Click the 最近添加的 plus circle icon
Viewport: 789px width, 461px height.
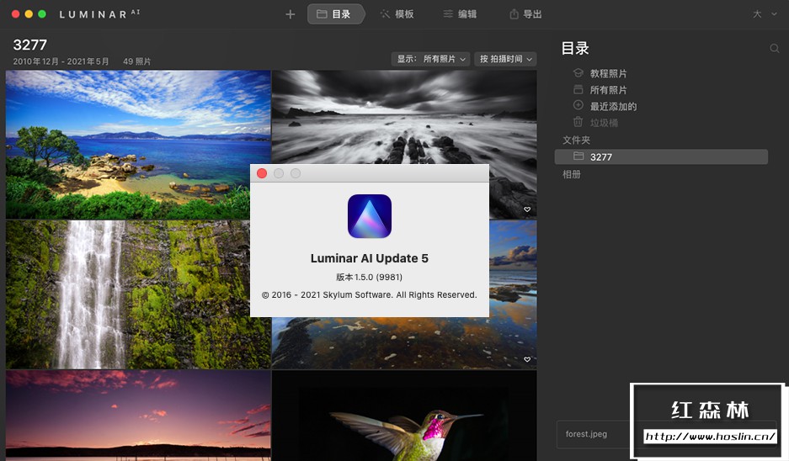(x=578, y=105)
